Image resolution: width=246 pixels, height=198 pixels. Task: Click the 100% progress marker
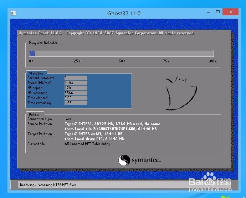[x=212, y=61]
